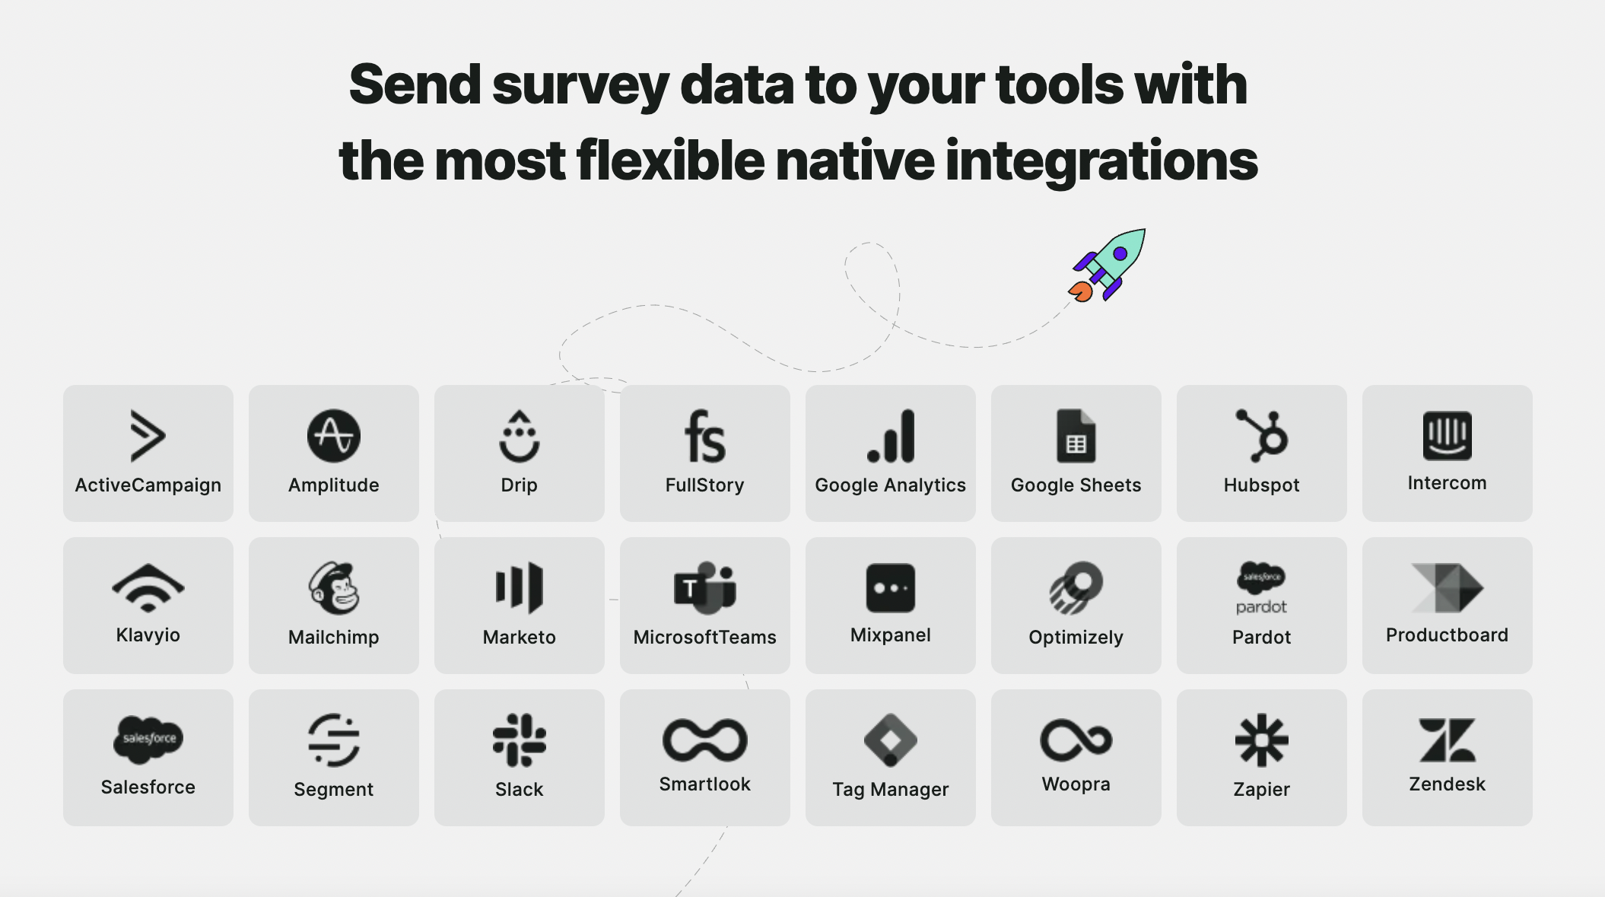The width and height of the screenshot is (1605, 897).
Task: Select the Mailchimp integration tile
Action: click(x=333, y=605)
